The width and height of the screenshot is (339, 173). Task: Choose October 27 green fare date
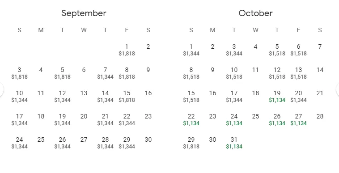298,120
